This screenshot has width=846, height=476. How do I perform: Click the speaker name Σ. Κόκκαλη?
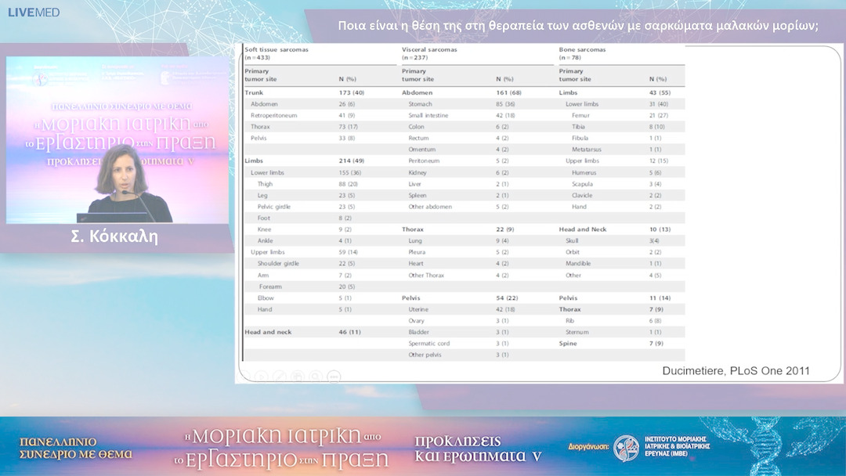point(114,236)
